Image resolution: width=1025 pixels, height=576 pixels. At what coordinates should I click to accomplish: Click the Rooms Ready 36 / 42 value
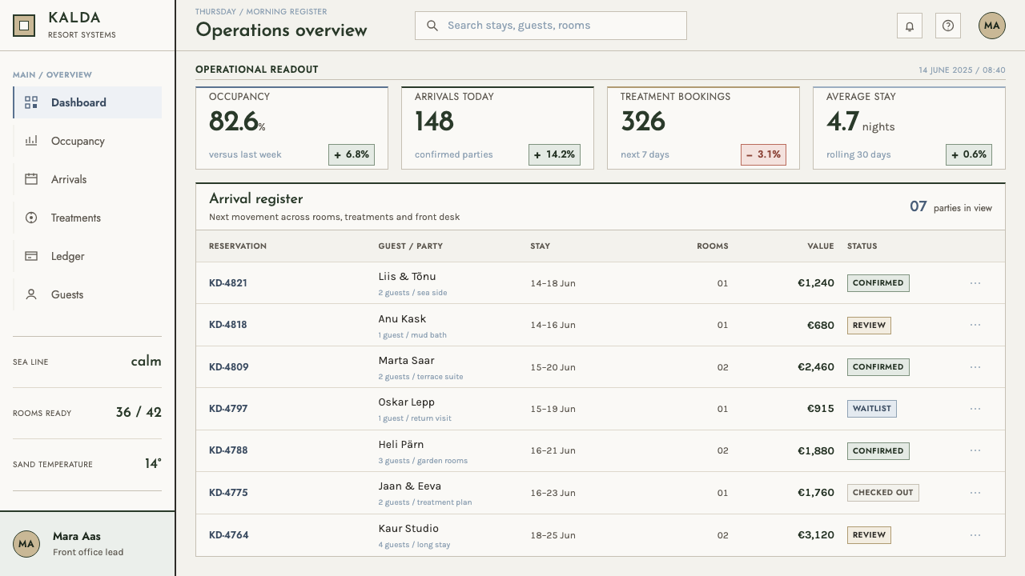[139, 413]
